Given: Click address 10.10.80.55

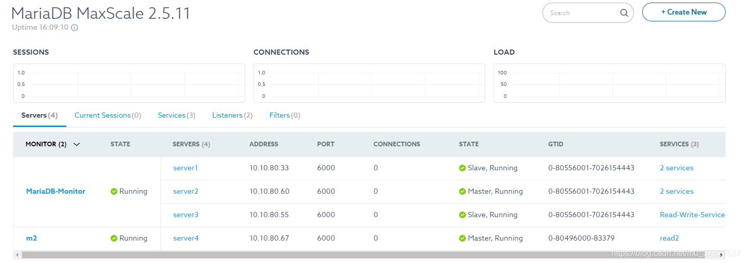Looking at the screenshot, I should [x=269, y=215].
